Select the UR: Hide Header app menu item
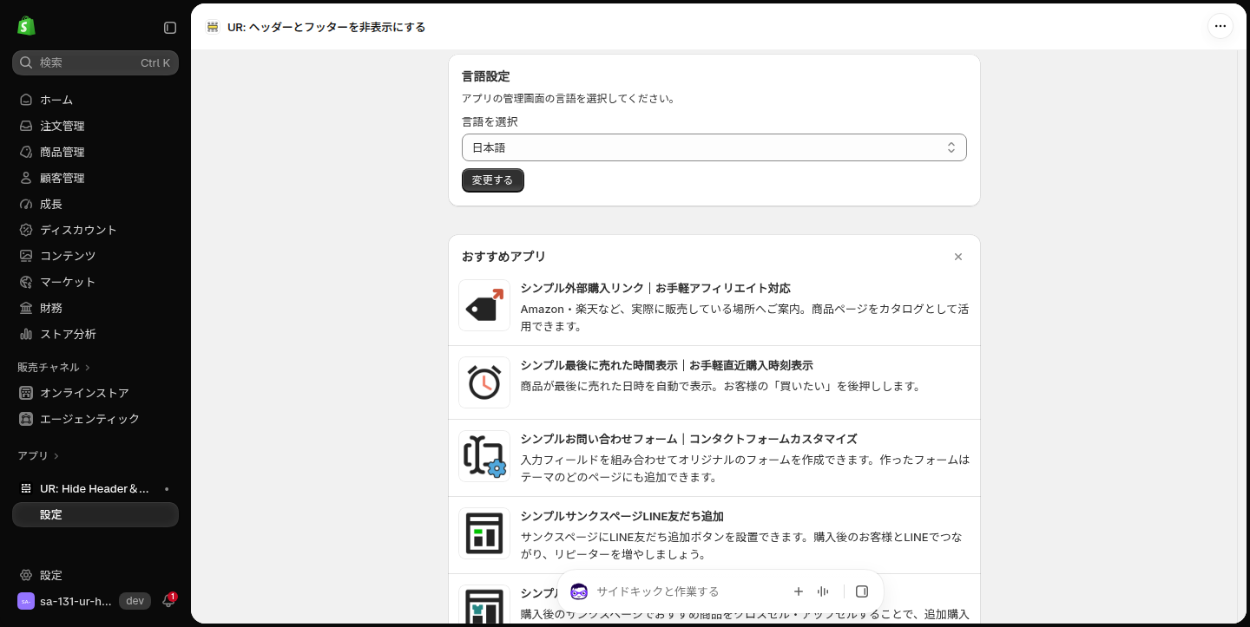 pos(95,488)
